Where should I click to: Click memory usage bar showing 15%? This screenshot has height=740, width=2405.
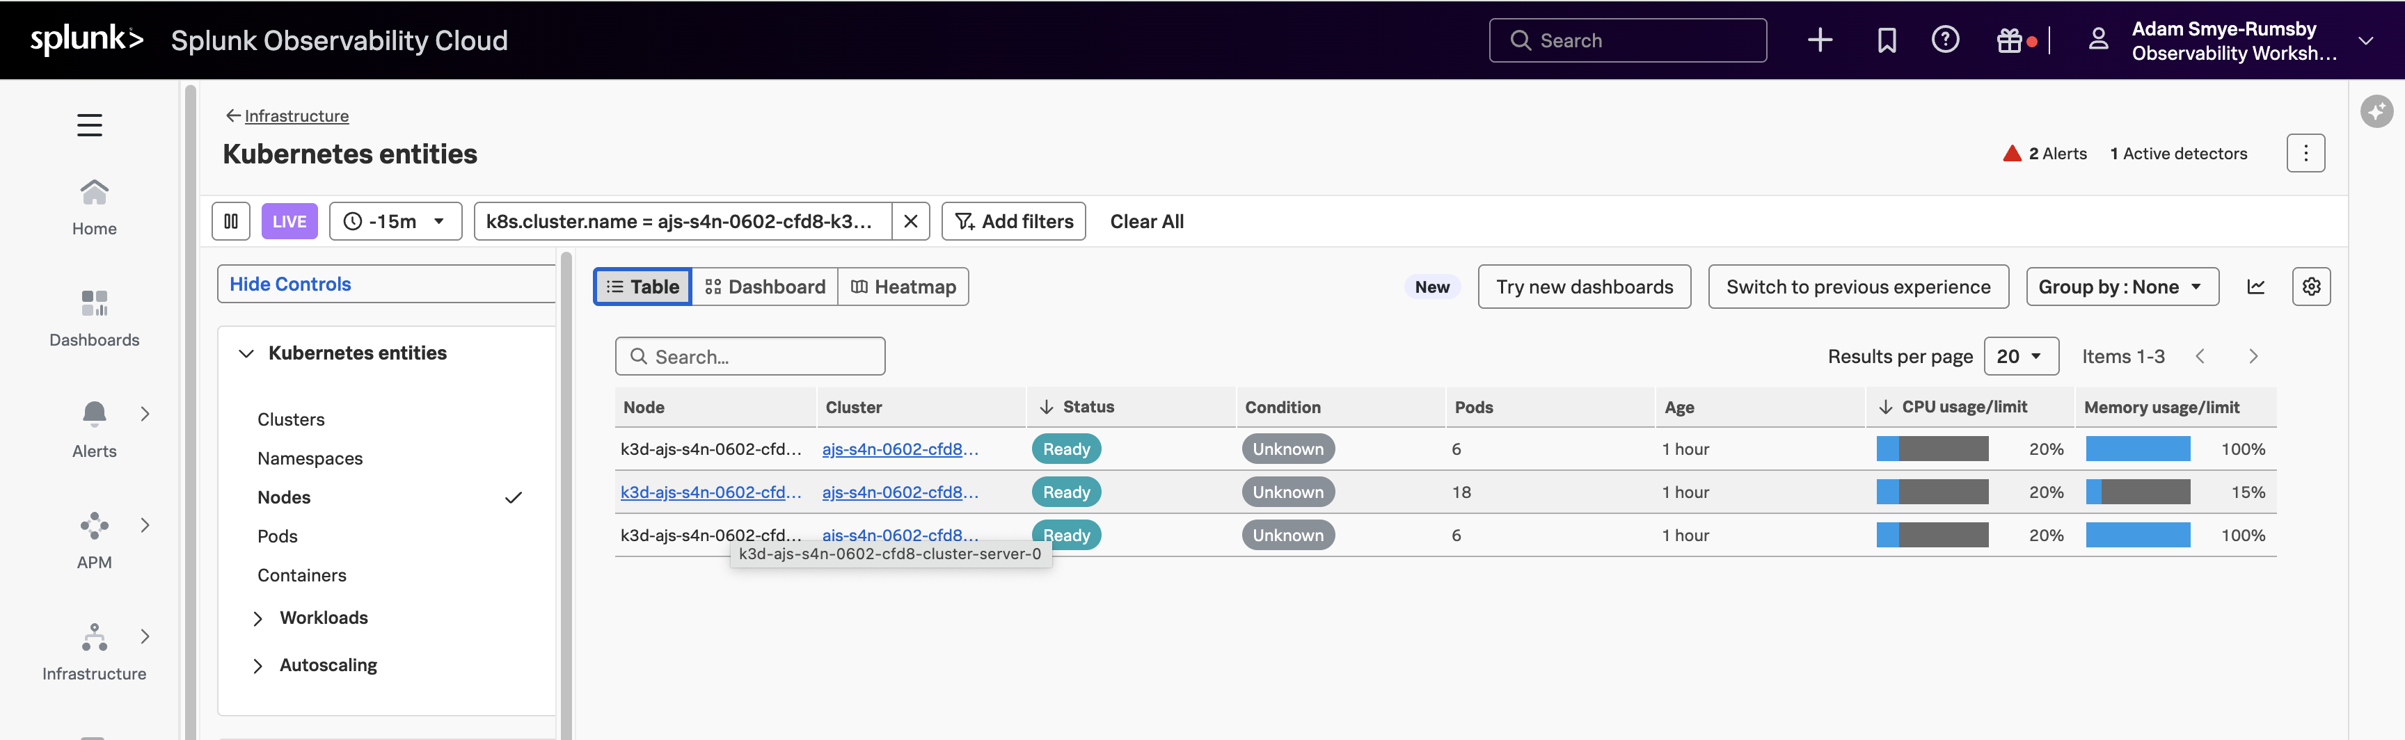(x=2138, y=492)
